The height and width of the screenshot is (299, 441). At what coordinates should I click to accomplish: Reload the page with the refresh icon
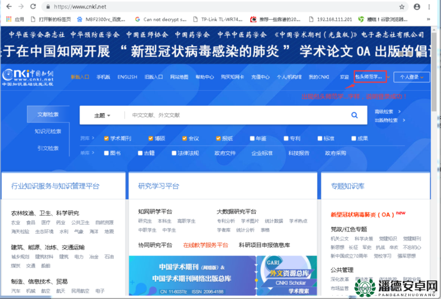33,7
